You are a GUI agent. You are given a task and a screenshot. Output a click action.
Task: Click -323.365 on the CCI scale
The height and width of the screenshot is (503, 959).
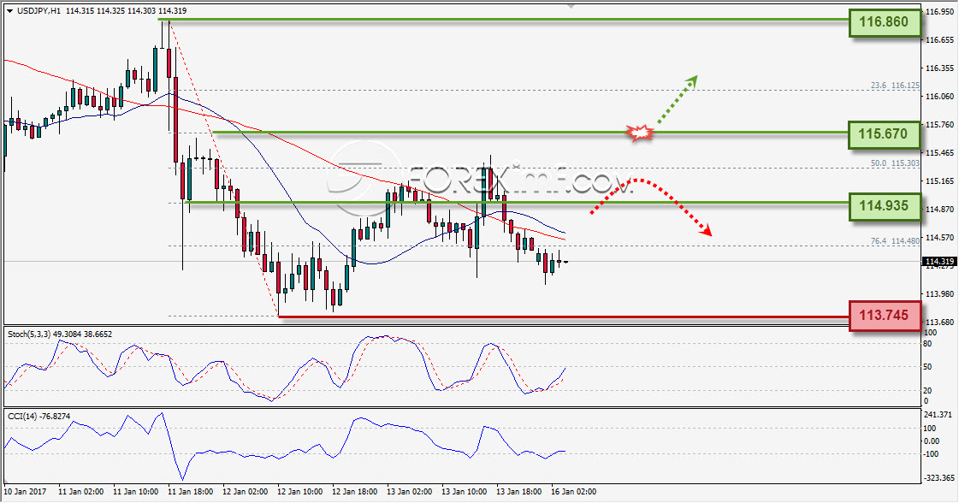click(x=938, y=477)
